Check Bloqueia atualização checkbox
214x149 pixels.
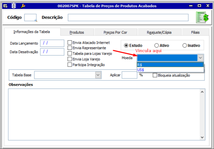pyautogui.click(x=155, y=75)
